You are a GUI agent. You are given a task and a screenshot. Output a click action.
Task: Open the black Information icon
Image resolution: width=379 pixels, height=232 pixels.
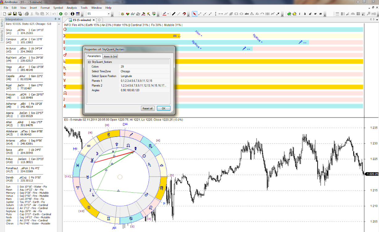[73, 14]
